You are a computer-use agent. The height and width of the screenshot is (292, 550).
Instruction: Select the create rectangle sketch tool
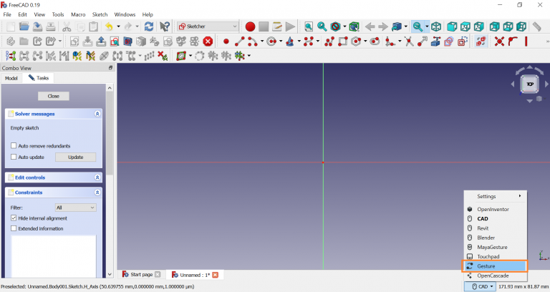point(343,42)
